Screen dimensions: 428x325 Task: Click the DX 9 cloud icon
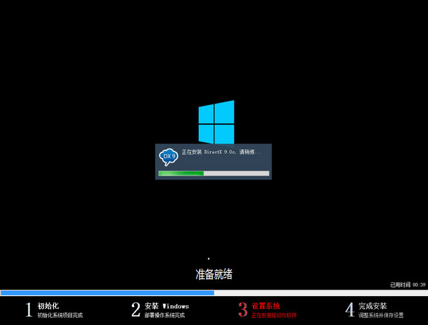point(169,157)
